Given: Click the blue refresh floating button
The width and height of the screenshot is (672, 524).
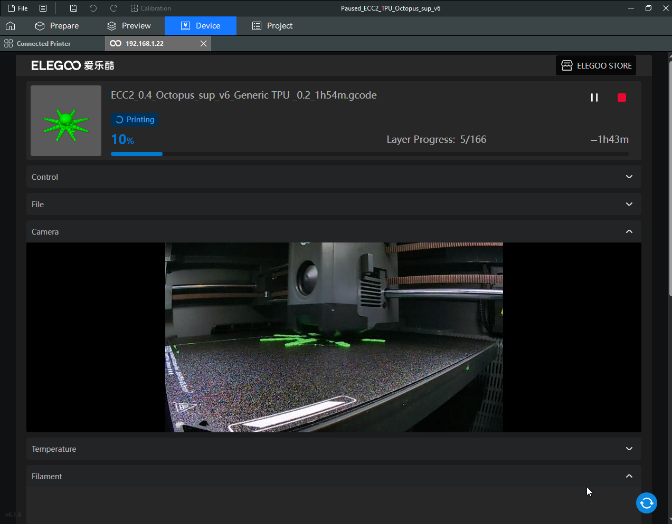Looking at the screenshot, I should click(646, 503).
